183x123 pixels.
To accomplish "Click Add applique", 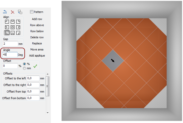I will [x=37, y=56].
